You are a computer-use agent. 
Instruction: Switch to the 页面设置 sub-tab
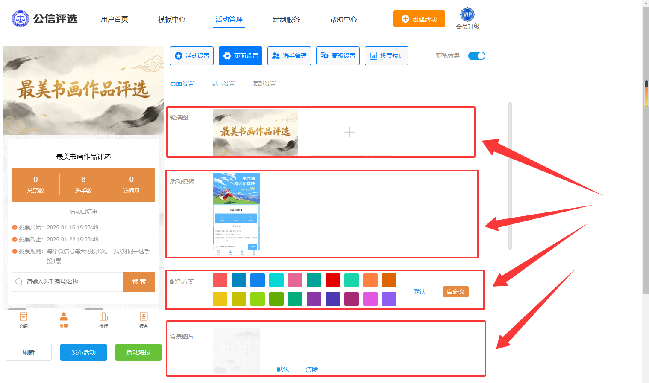pyautogui.click(x=182, y=84)
